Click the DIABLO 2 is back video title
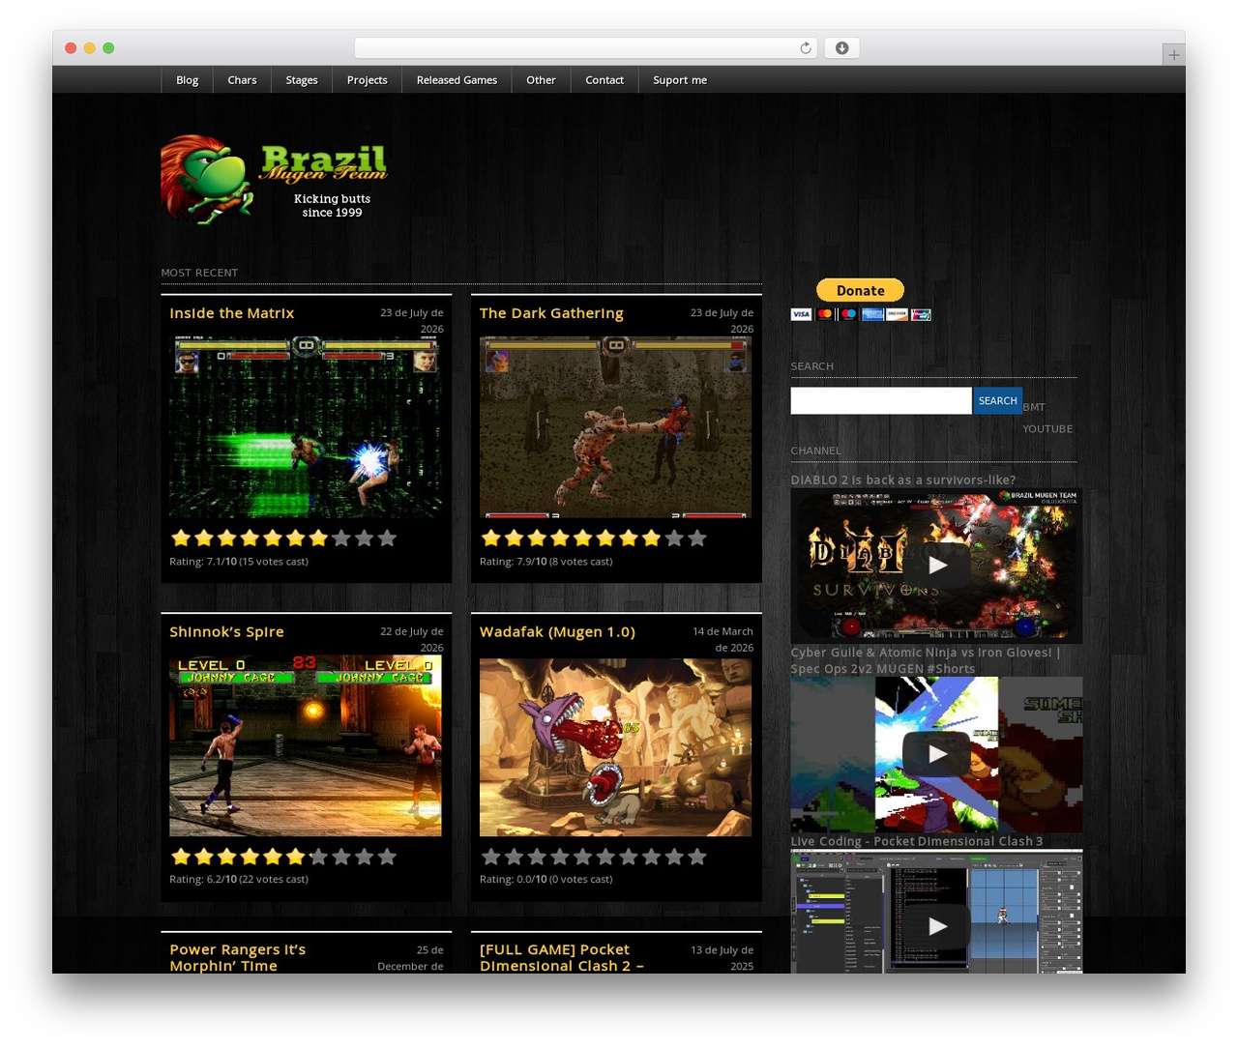Image resolution: width=1238 pixels, height=1048 pixels. pyautogui.click(x=903, y=480)
